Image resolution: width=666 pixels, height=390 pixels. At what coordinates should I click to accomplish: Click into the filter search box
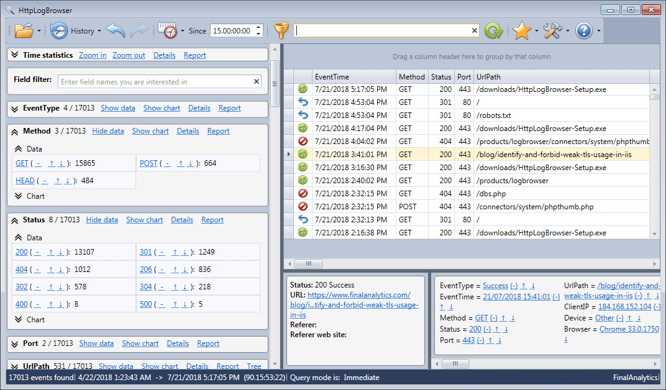[379, 30]
